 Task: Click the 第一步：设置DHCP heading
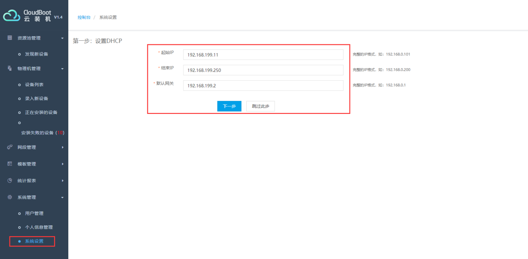97,41
